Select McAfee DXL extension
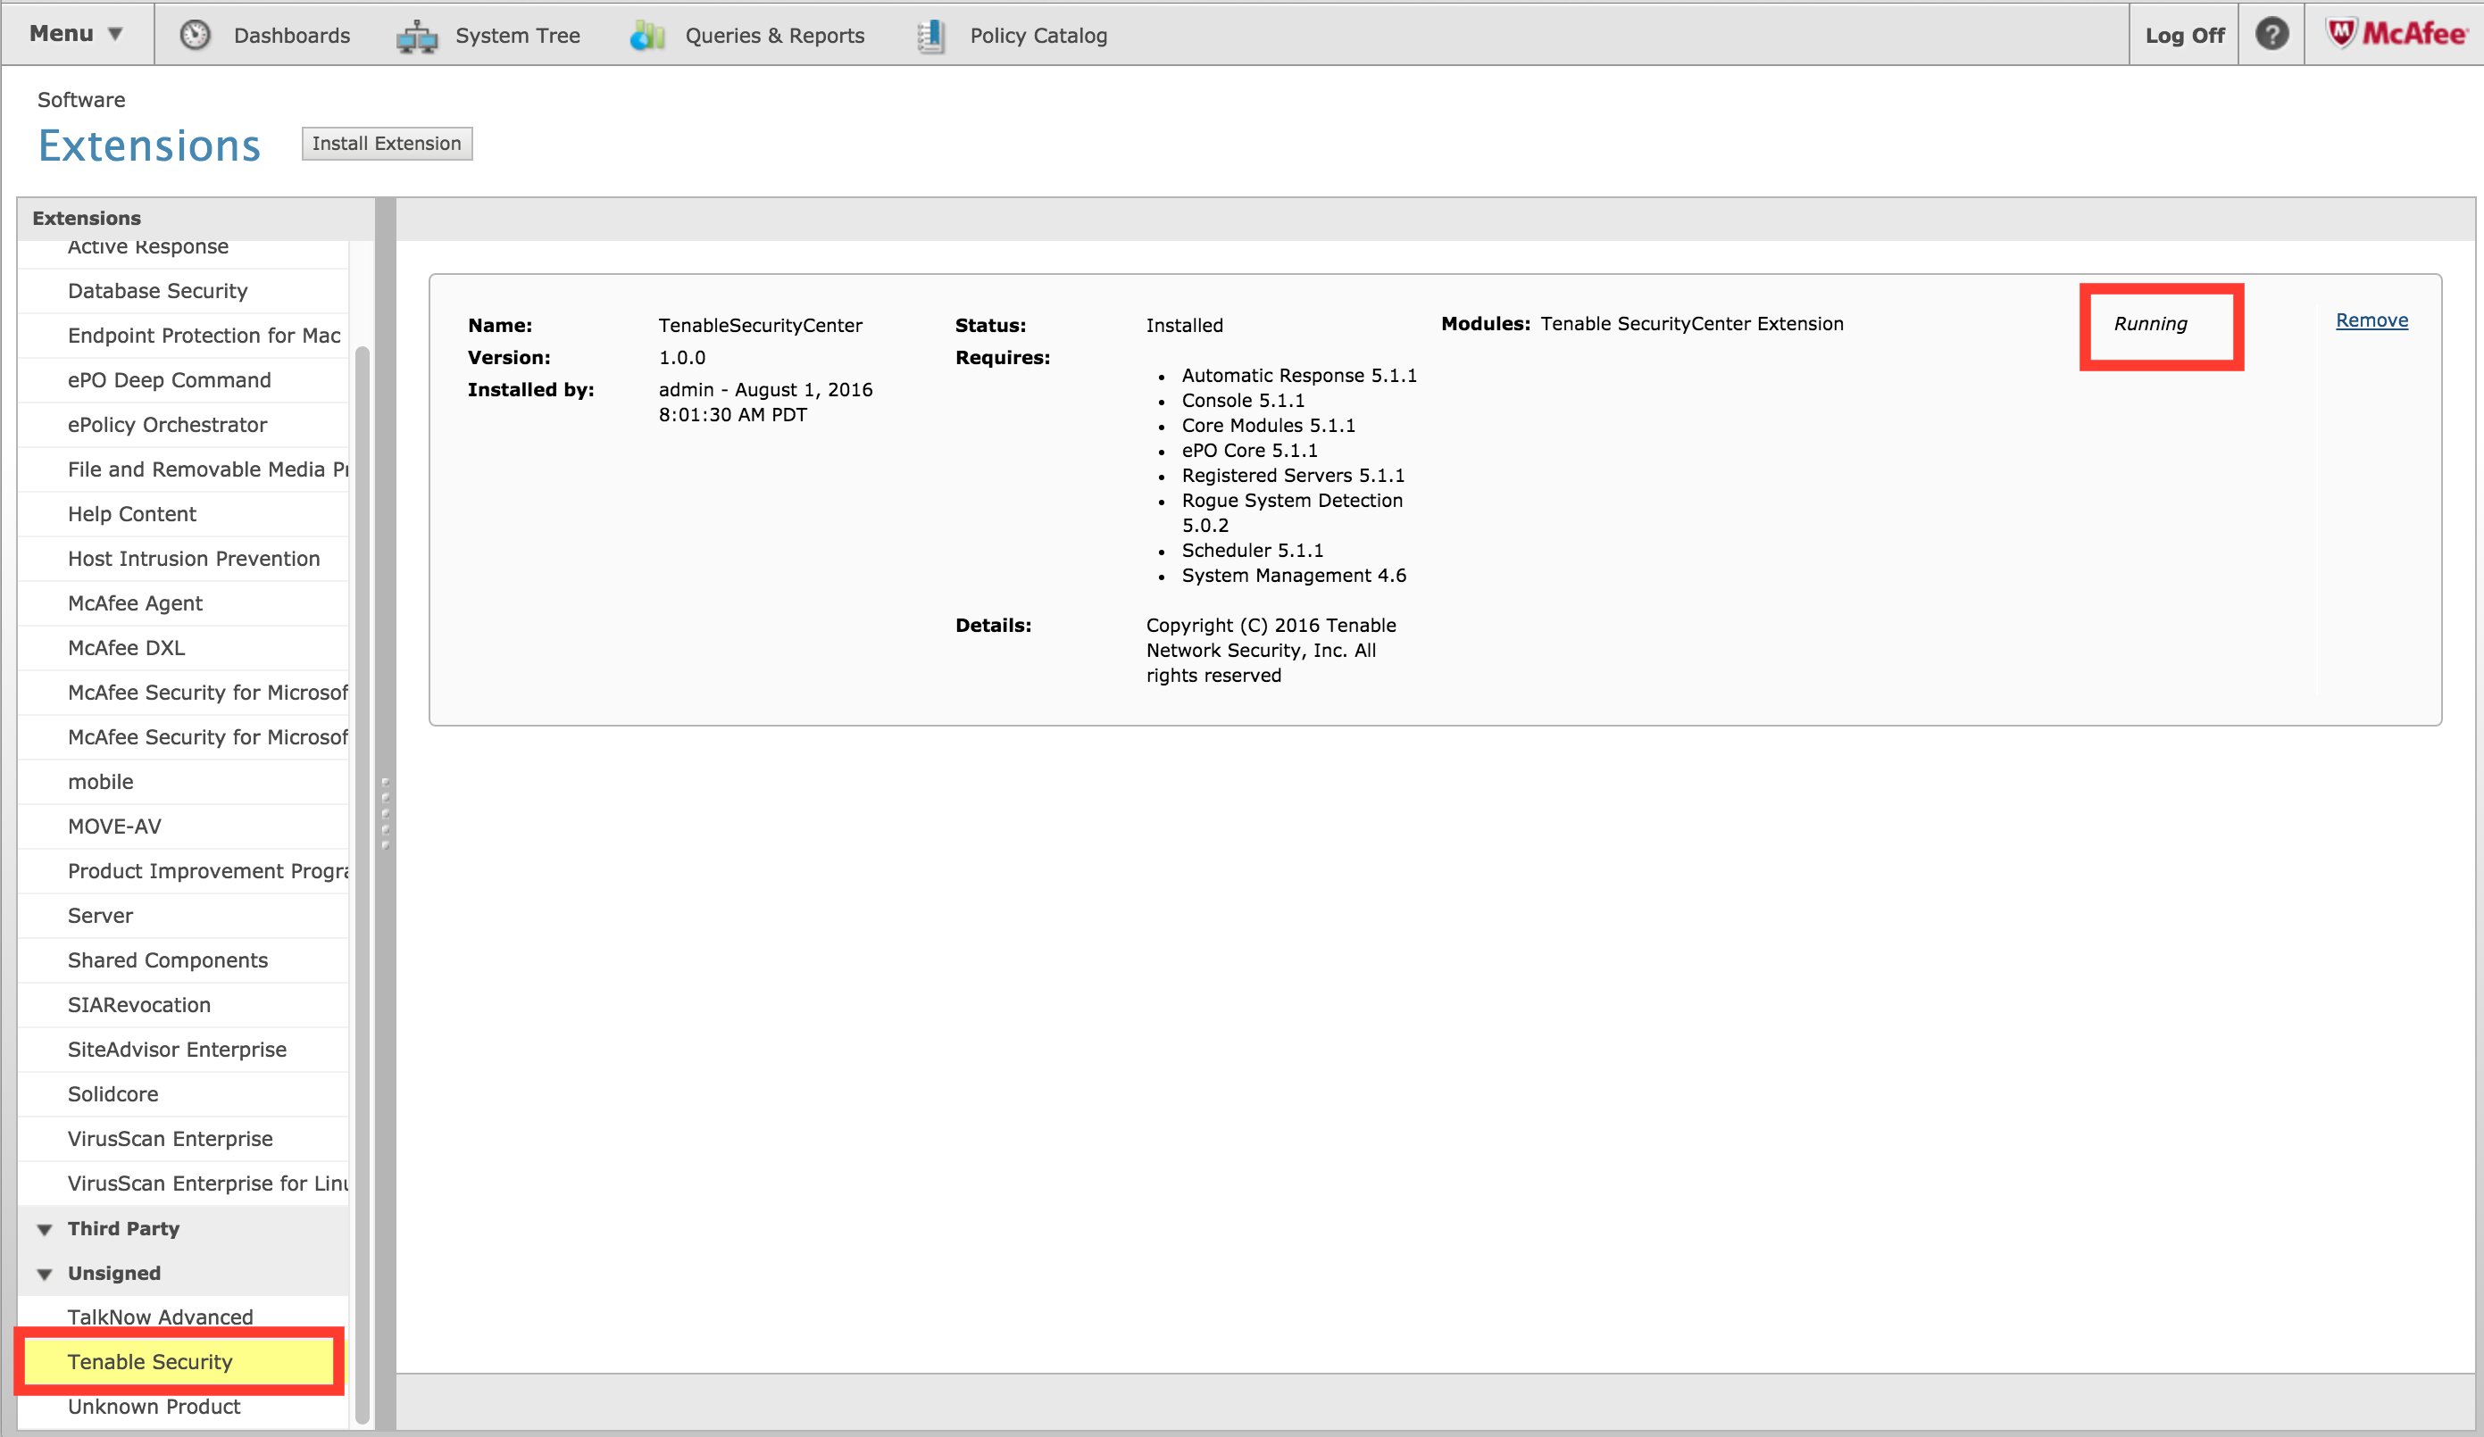The height and width of the screenshot is (1437, 2484). (183, 647)
